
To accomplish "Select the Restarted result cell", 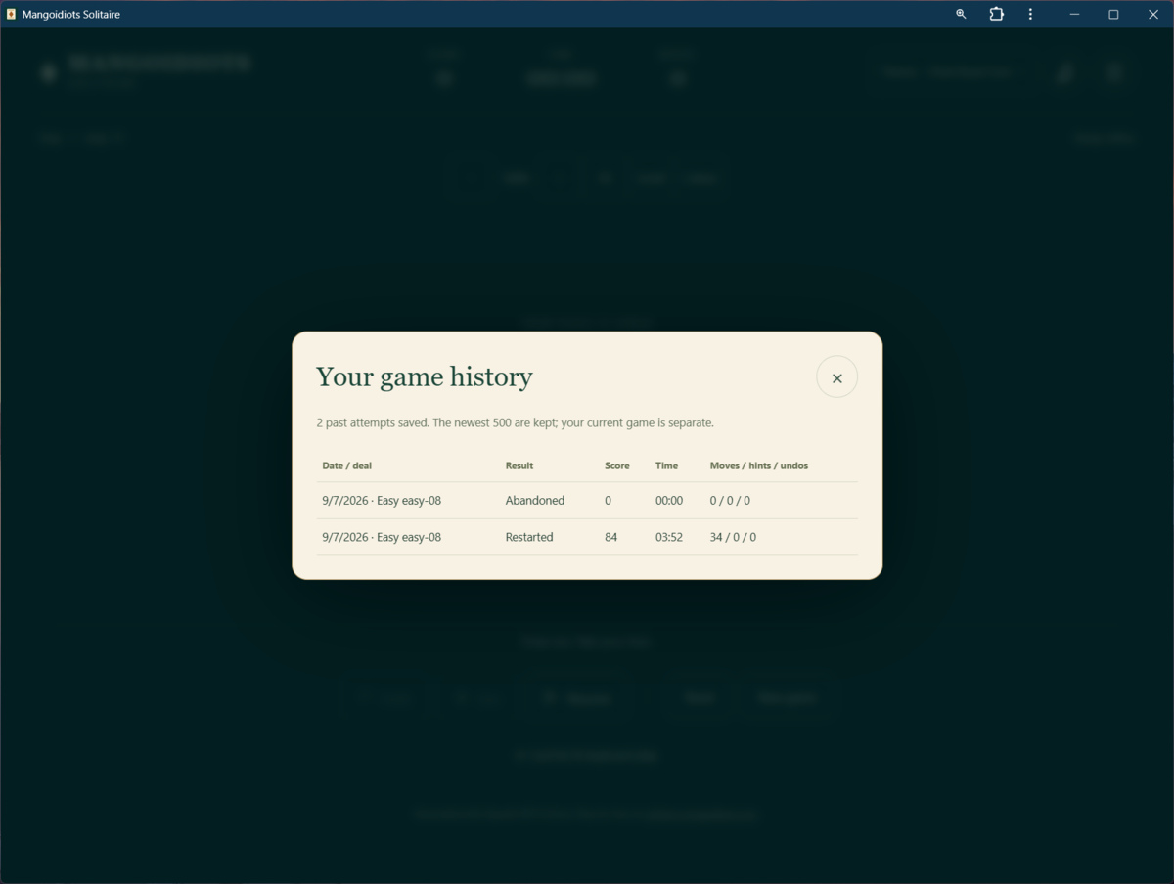I will 529,537.
